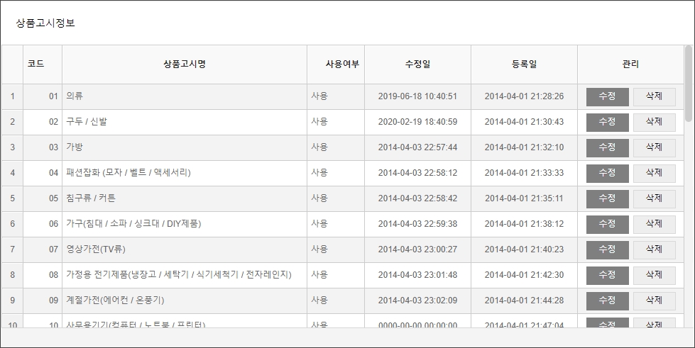The width and height of the screenshot is (695, 348).
Task: Remove 영상가전(TV류) using 삭제
Action: [654, 249]
